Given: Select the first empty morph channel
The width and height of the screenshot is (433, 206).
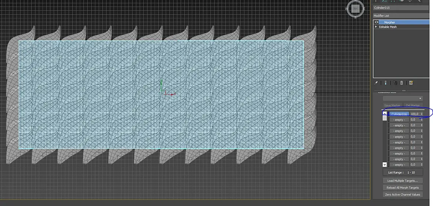Looking at the screenshot, I should click(399, 120).
